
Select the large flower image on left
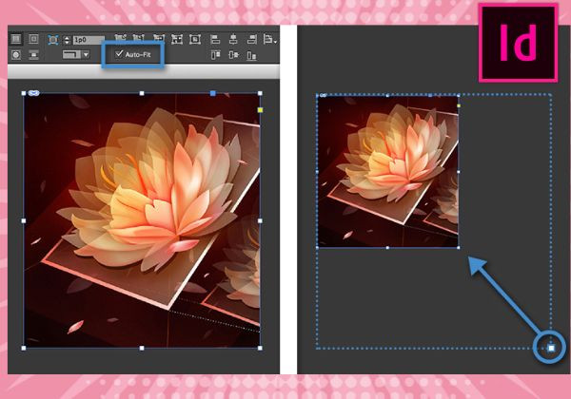142,220
